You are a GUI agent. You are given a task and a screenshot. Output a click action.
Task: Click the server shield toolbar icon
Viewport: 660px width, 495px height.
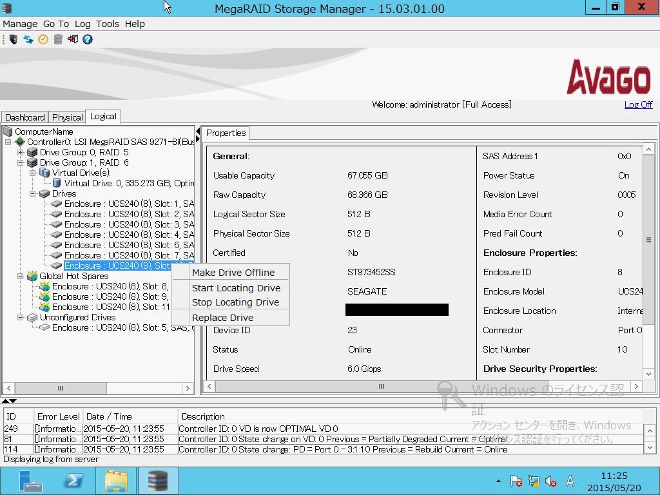click(x=14, y=39)
